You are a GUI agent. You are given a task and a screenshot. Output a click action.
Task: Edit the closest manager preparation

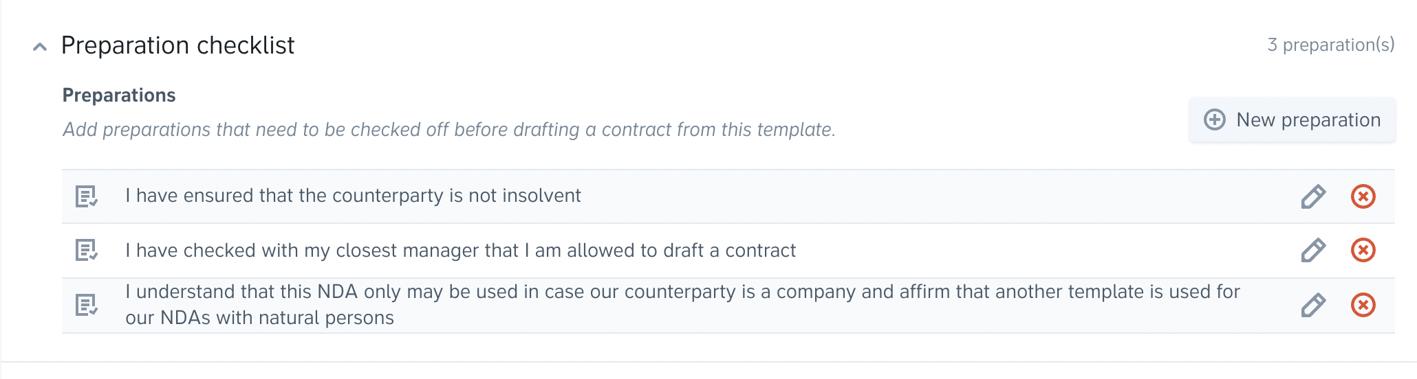click(x=1312, y=251)
